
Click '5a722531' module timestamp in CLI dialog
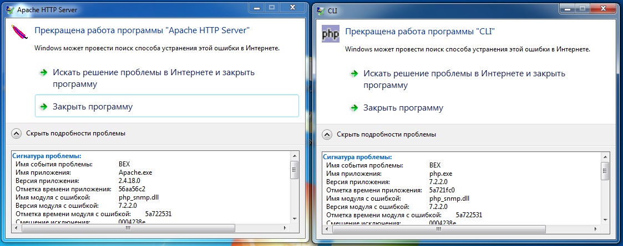tap(469, 214)
